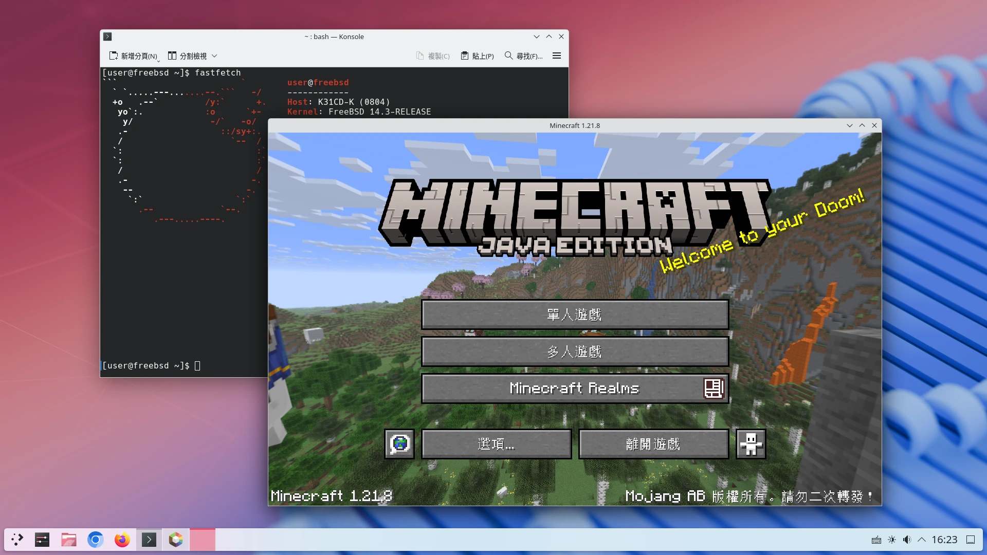
Task: Expand the split view dropdown arrow
Action: coord(214,55)
